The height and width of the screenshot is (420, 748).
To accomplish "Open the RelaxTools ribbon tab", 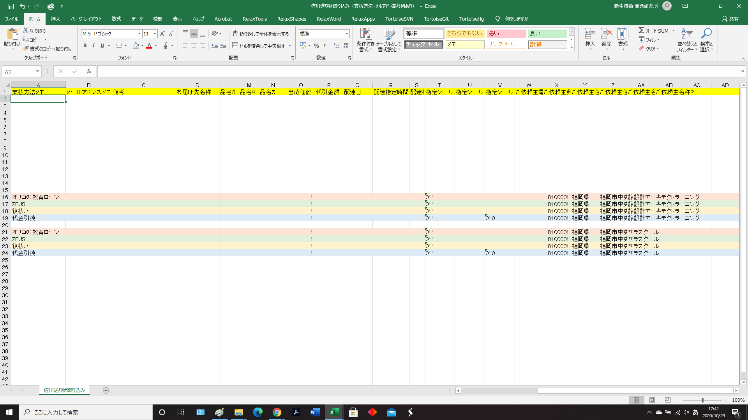I will click(x=254, y=19).
